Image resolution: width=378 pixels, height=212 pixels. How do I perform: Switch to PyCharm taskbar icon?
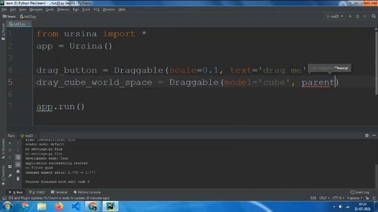(x=110, y=207)
